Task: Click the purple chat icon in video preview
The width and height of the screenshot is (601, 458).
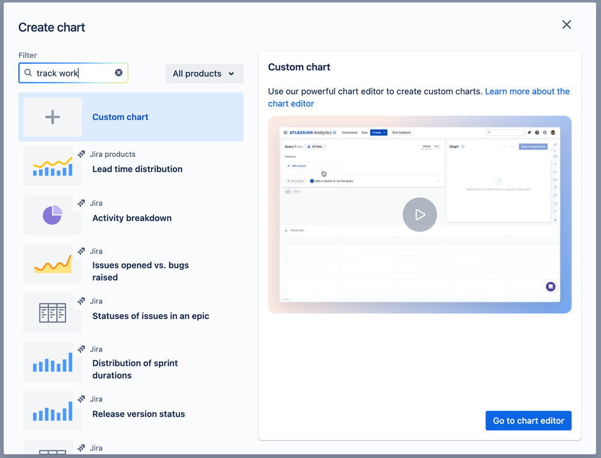Action: [x=550, y=286]
